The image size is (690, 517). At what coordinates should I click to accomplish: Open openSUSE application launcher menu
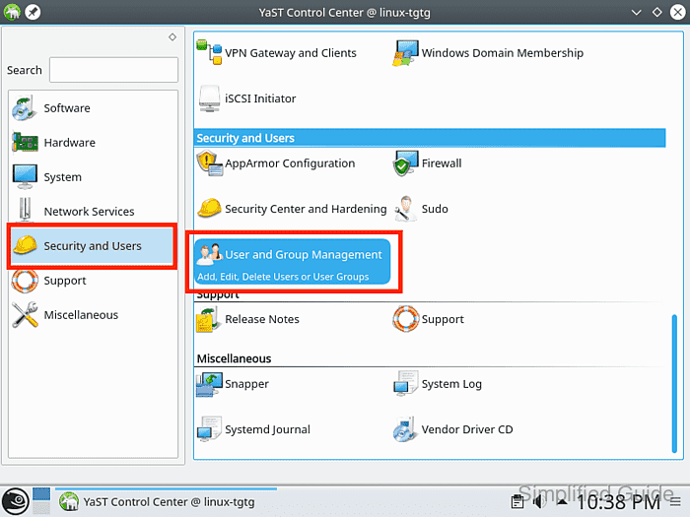click(x=16, y=501)
